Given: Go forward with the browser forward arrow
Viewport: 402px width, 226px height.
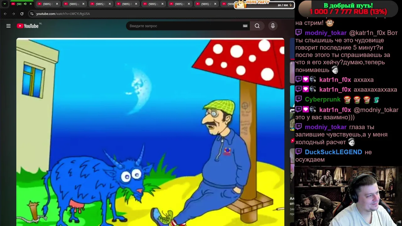Looking at the screenshot, I should click(x=13, y=14).
